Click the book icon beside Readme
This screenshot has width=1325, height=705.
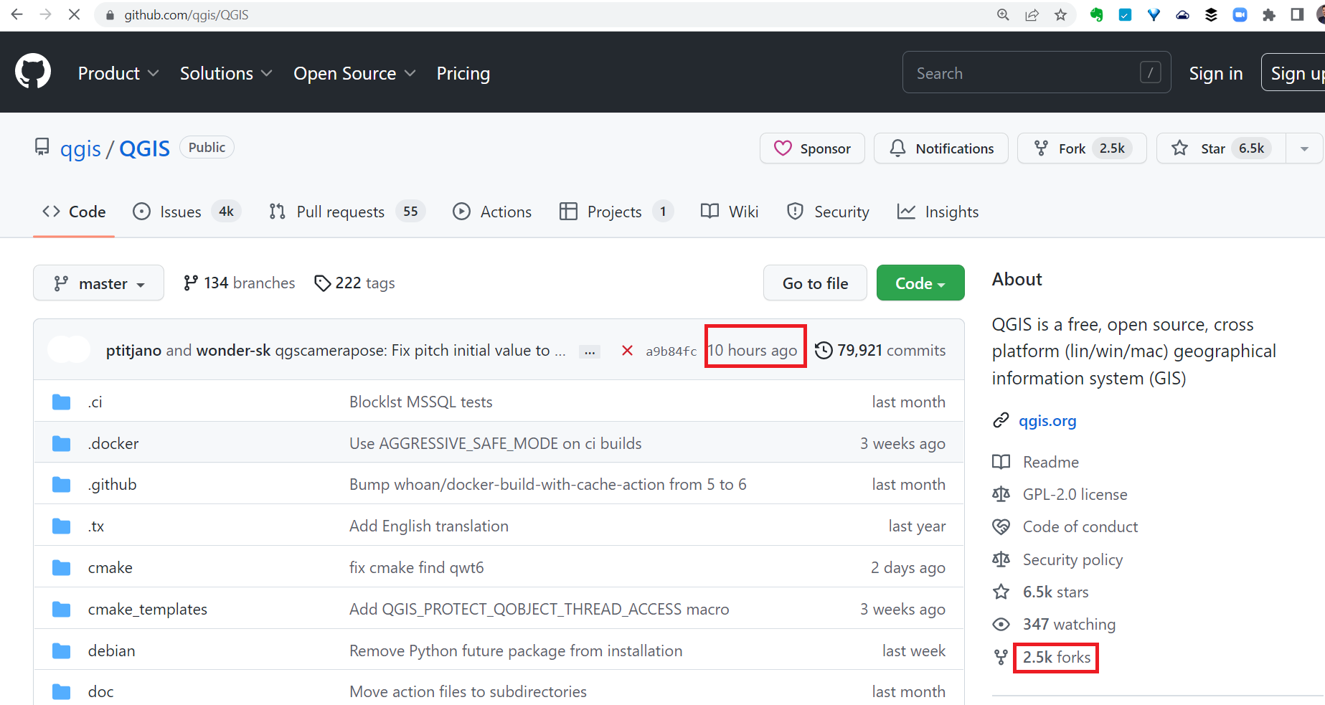point(1001,462)
